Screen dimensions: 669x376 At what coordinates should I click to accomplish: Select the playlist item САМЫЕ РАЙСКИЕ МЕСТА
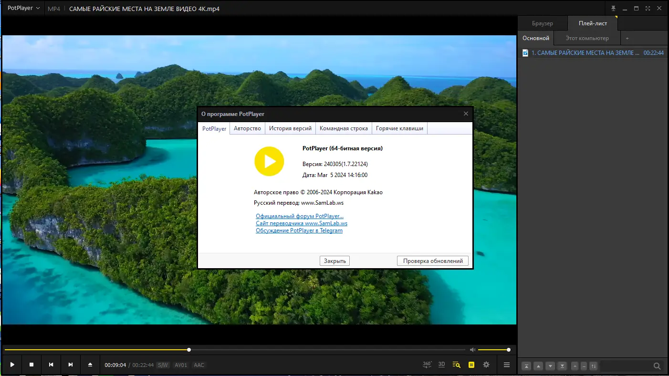tap(593, 53)
